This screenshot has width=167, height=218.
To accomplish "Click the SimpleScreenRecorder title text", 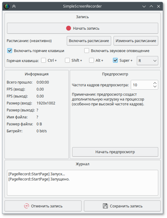I will click(x=82, y=6).
